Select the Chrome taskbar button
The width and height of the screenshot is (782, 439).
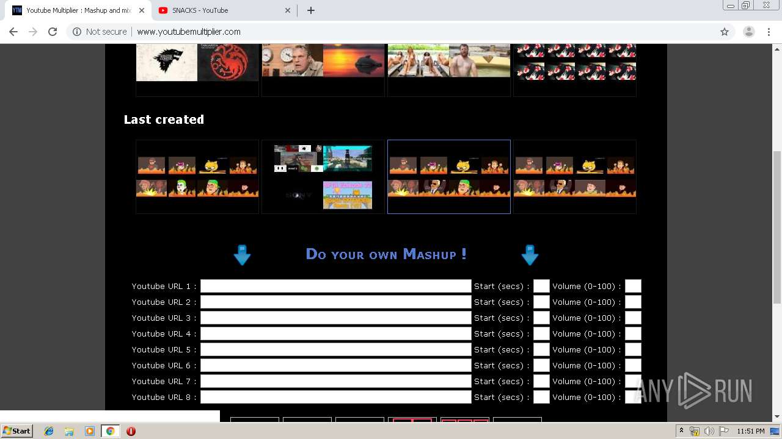coord(111,431)
